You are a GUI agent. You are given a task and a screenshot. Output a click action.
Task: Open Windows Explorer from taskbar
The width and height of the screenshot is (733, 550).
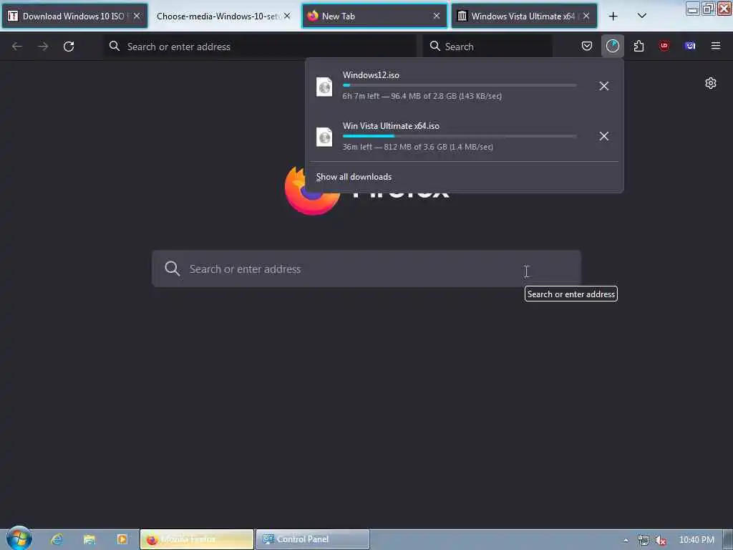click(89, 539)
